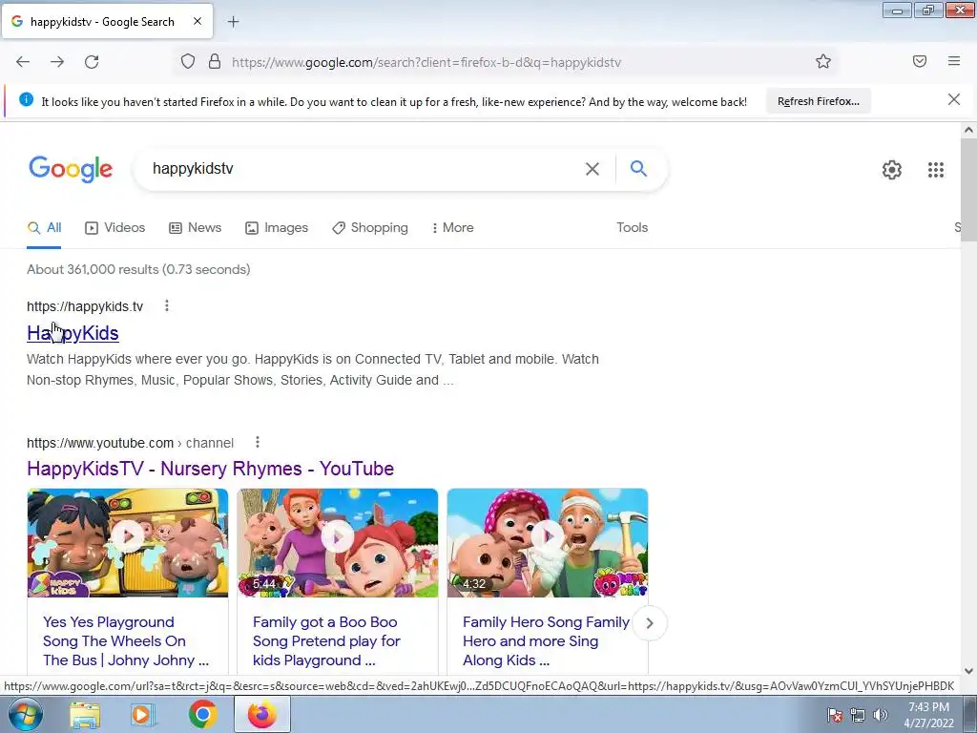Switch to the News tab
The height and width of the screenshot is (733, 977).
point(195,227)
